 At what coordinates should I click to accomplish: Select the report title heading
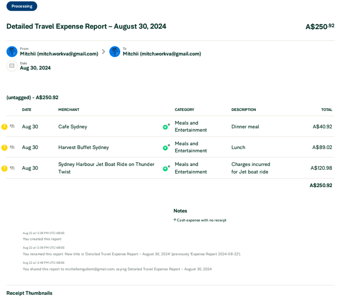tap(86, 26)
